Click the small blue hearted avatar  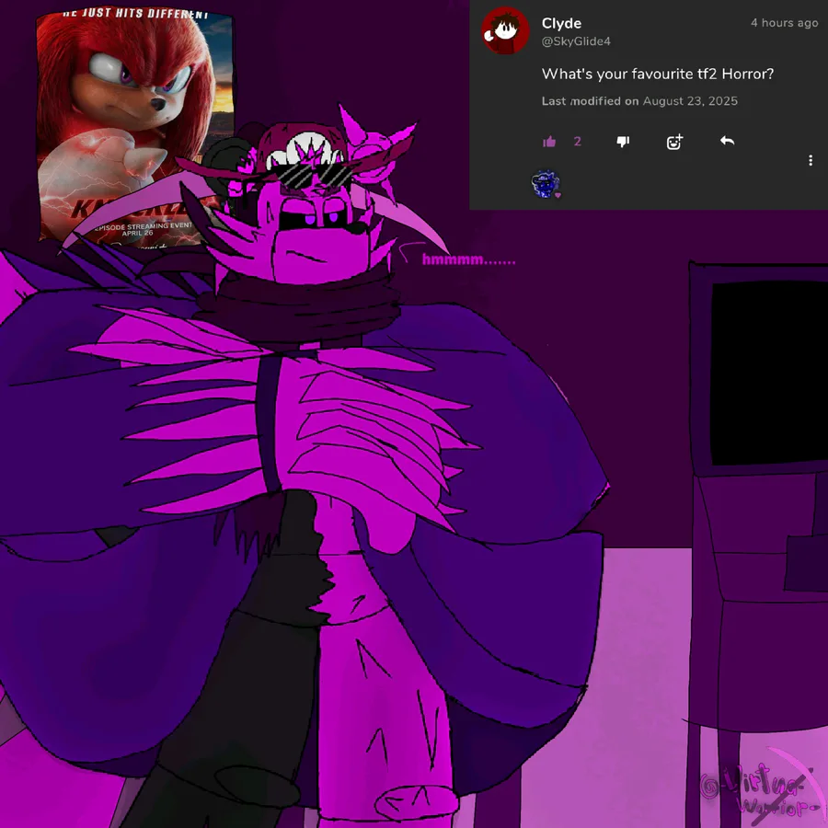[x=546, y=184]
